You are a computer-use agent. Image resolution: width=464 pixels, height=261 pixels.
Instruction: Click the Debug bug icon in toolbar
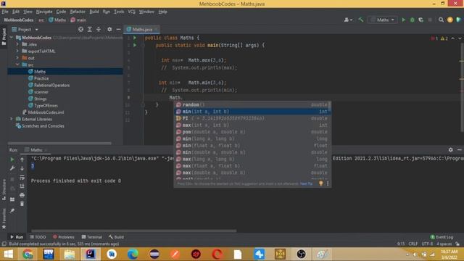(413, 20)
